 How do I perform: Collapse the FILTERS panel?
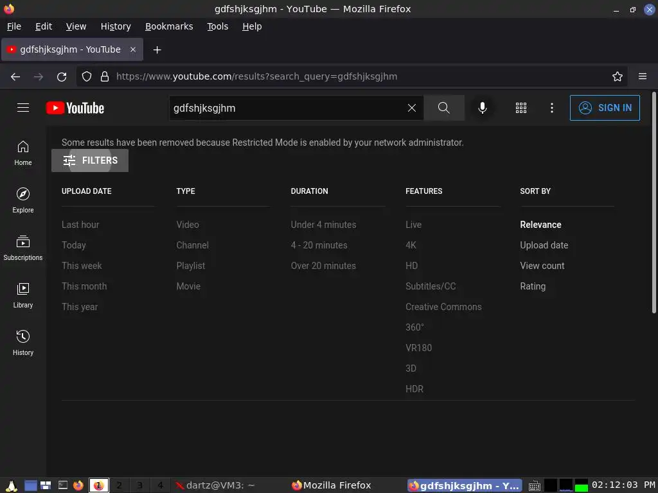[90, 160]
